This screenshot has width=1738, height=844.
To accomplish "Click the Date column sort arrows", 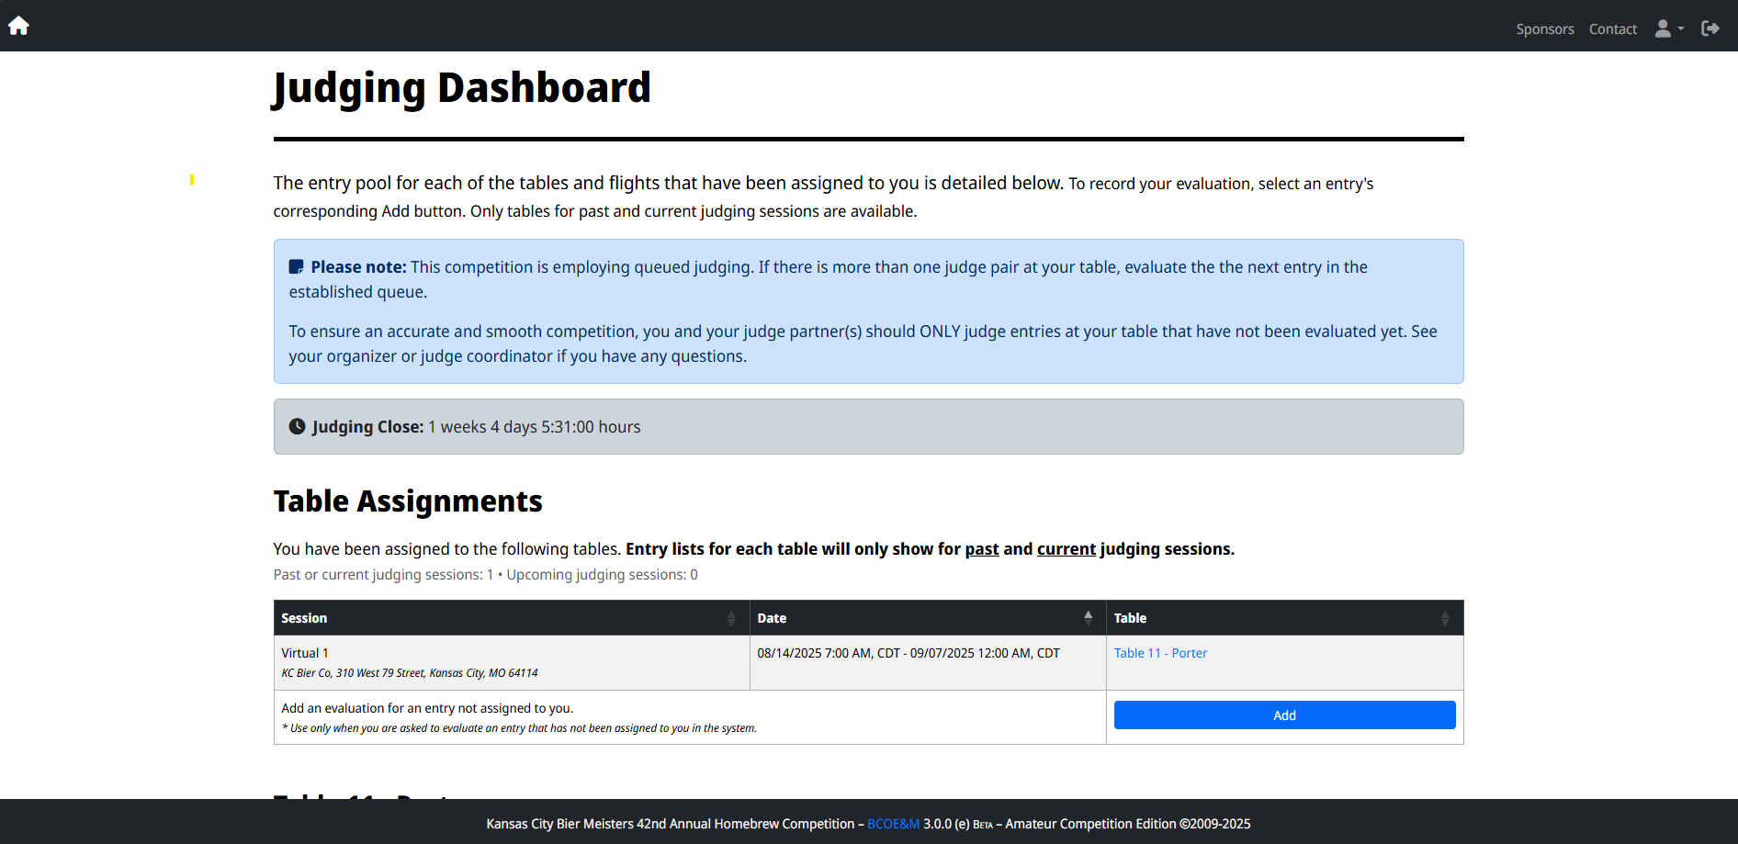I will 1088,618.
